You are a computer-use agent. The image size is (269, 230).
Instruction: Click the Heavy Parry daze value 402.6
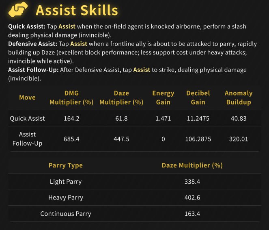pos(192,197)
